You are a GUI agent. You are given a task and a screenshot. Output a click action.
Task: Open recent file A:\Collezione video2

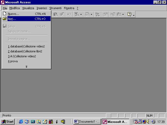[x=22, y=56]
